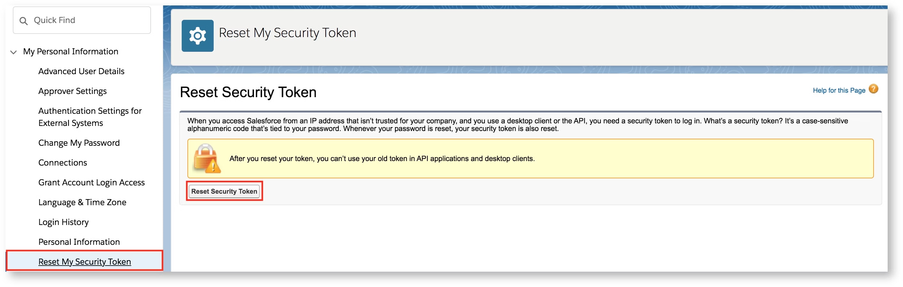Screen dimensions: 903x287
Task: Open the Connections page
Action: tap(62, 162)
